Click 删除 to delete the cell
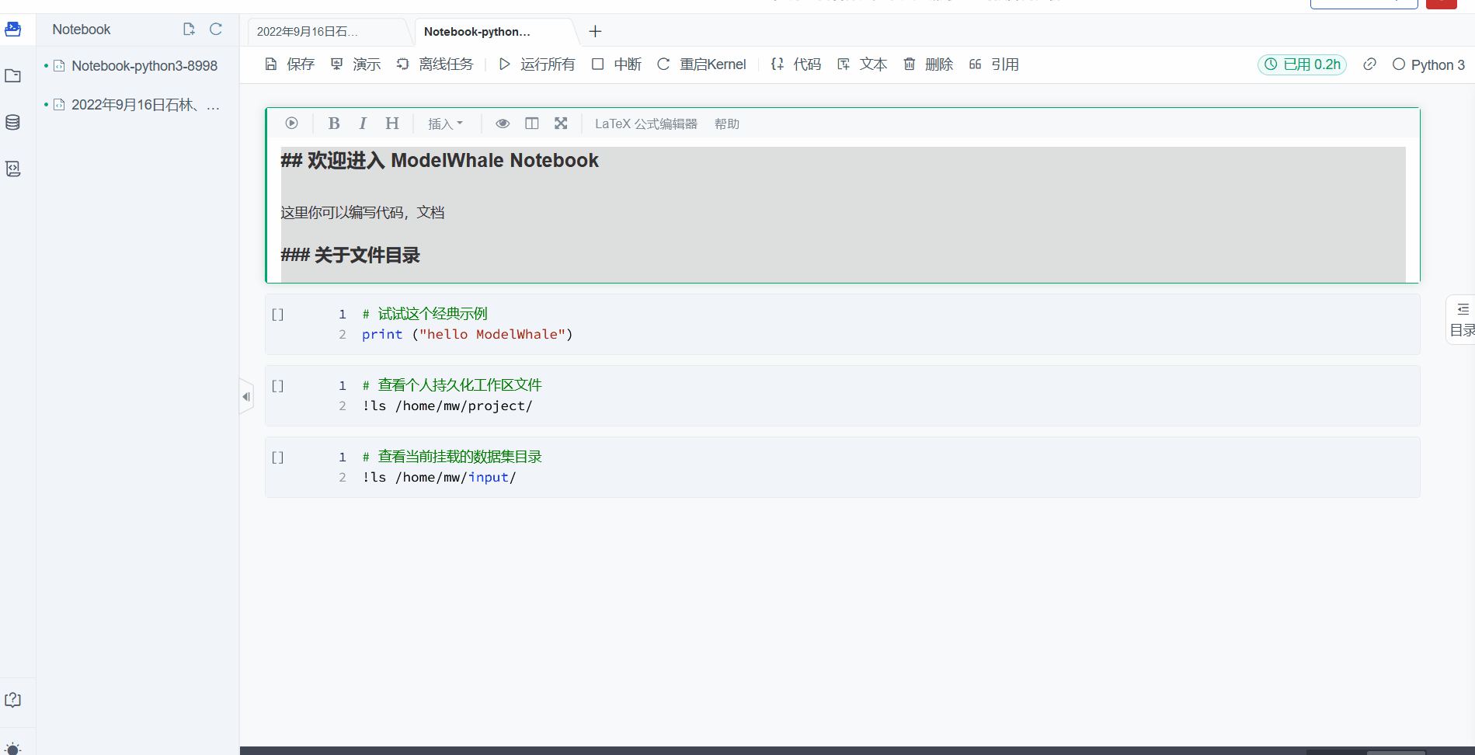 point(928,64)
